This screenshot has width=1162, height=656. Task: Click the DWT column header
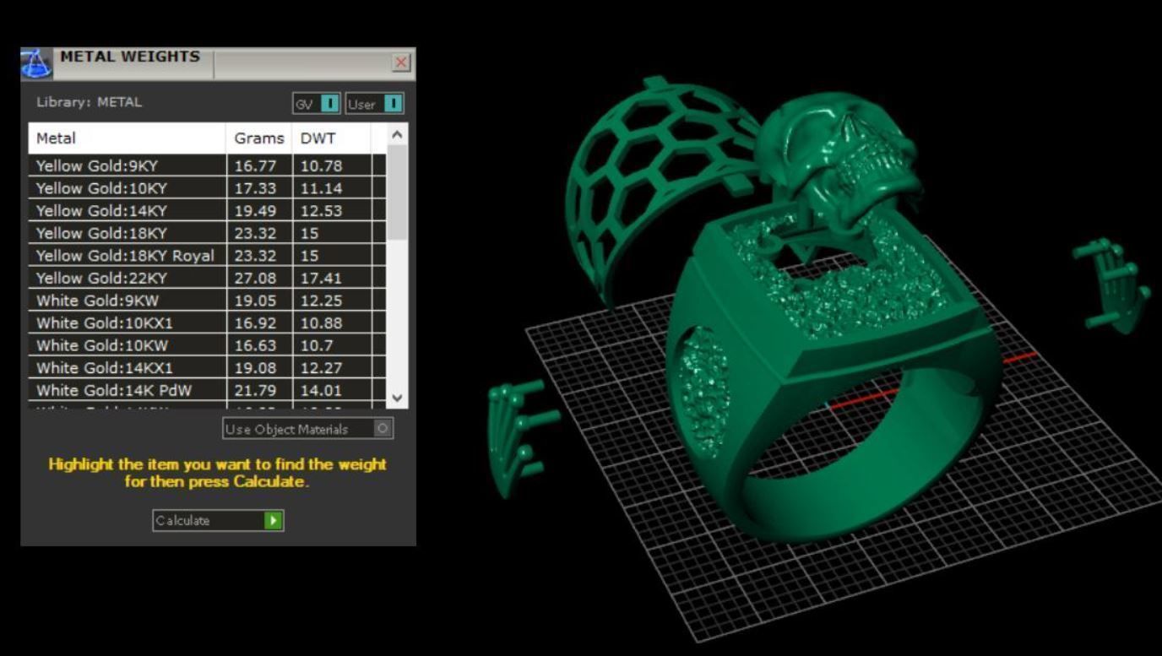point(331,138)
